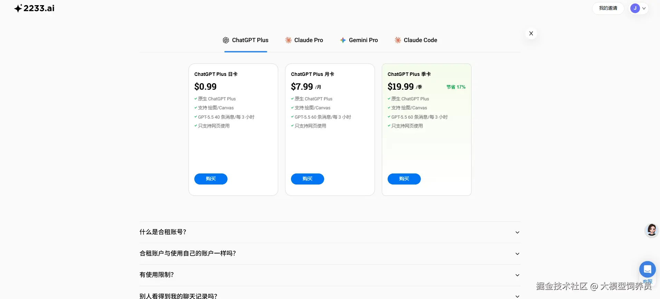Click the purple J user avatar

[x=635, y=8]
